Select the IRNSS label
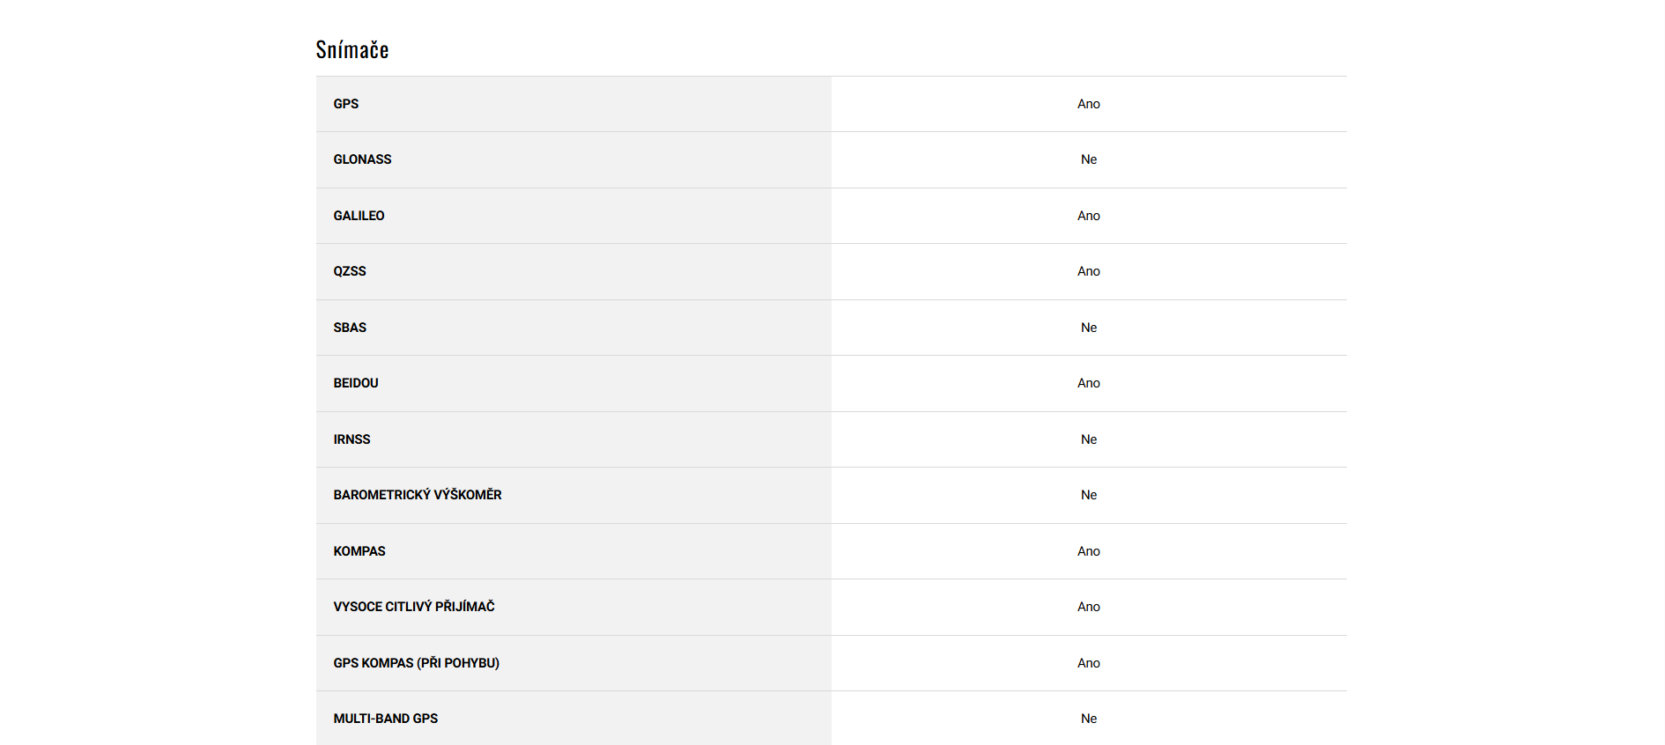This screenshot has height=745, width=1665. [351, 439]
